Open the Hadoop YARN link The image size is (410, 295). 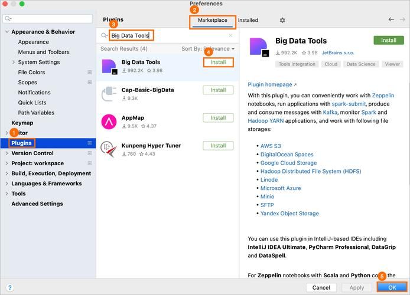click(266, 120)
